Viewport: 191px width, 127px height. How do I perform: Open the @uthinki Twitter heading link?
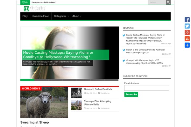(x=128, y=28)
